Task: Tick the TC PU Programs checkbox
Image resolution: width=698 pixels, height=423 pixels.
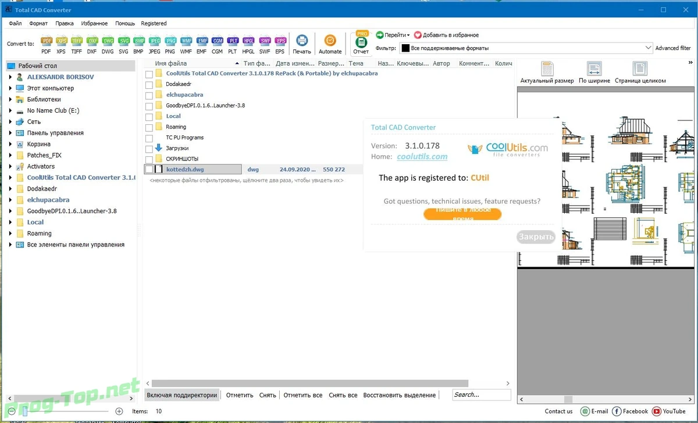Action: pyautogui.click(x=149, y=138)
